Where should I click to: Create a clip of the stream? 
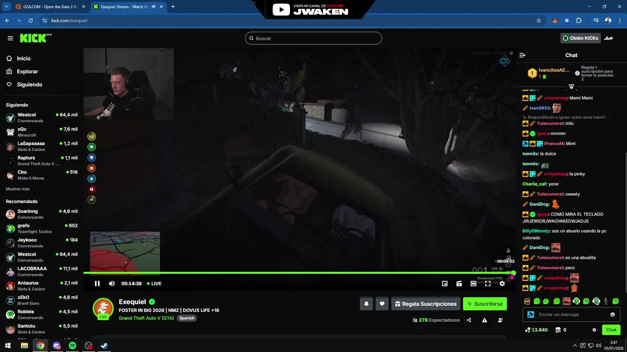click(459, 284)
